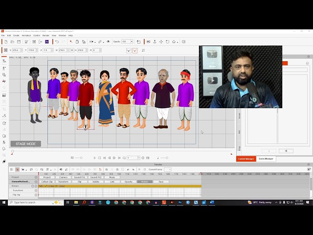
Task: Click the Sound FX1 track button
Action: (80, 177)
